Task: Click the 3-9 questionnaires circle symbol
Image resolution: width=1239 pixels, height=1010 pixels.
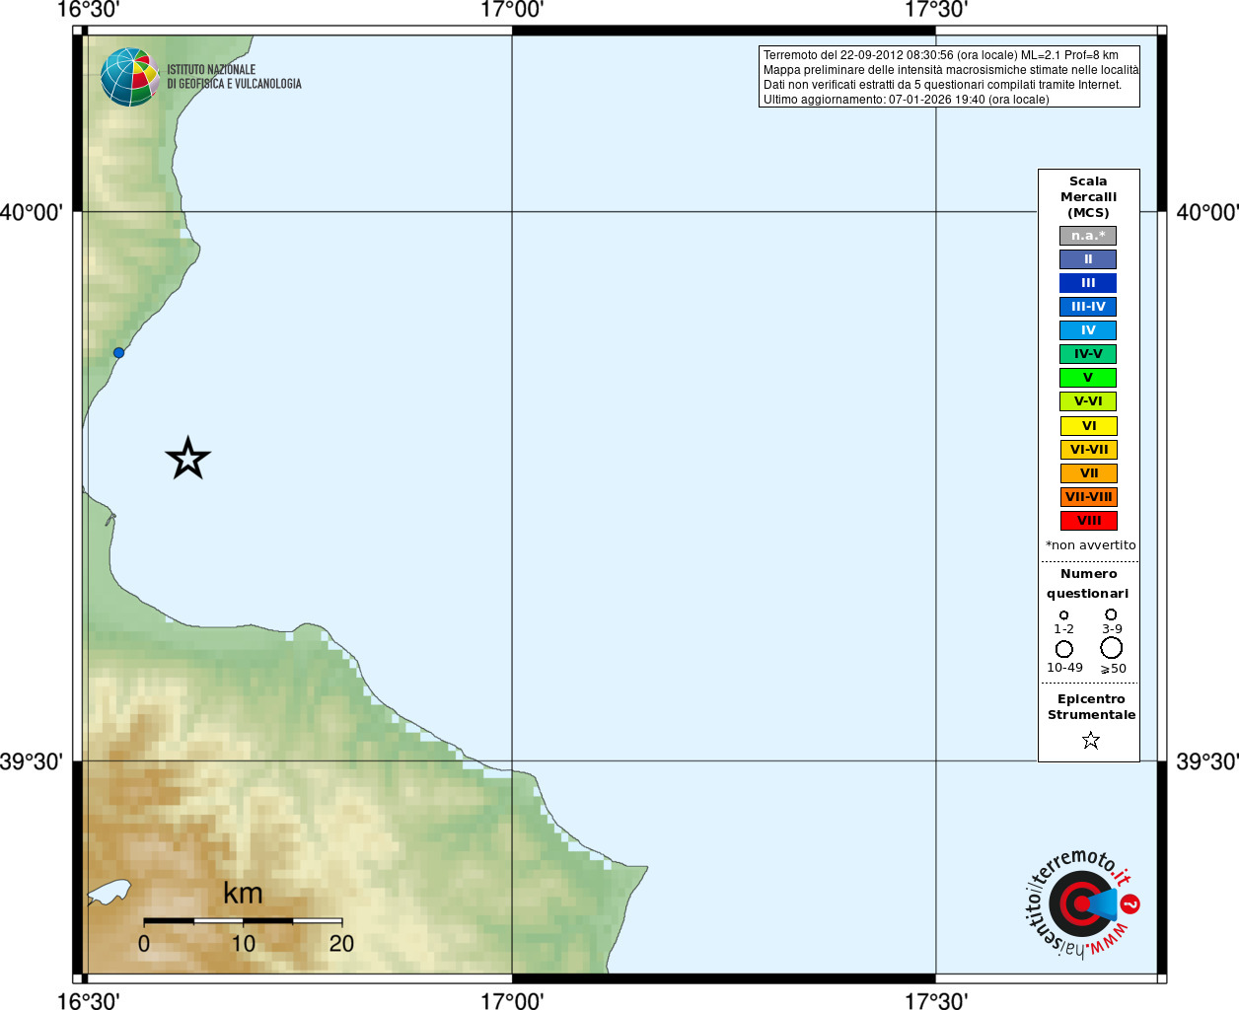Action: click(1111, 613)
